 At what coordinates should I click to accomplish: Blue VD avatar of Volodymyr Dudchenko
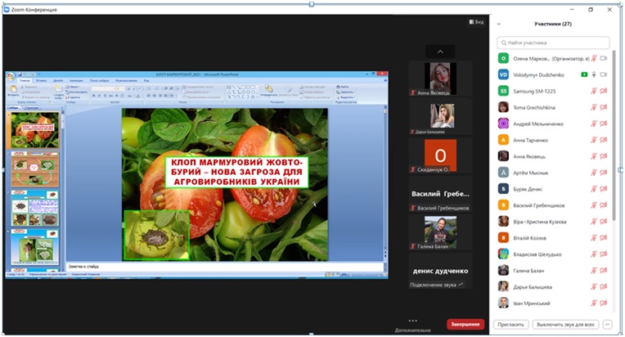pyautogui.click(x=503, y=74)
